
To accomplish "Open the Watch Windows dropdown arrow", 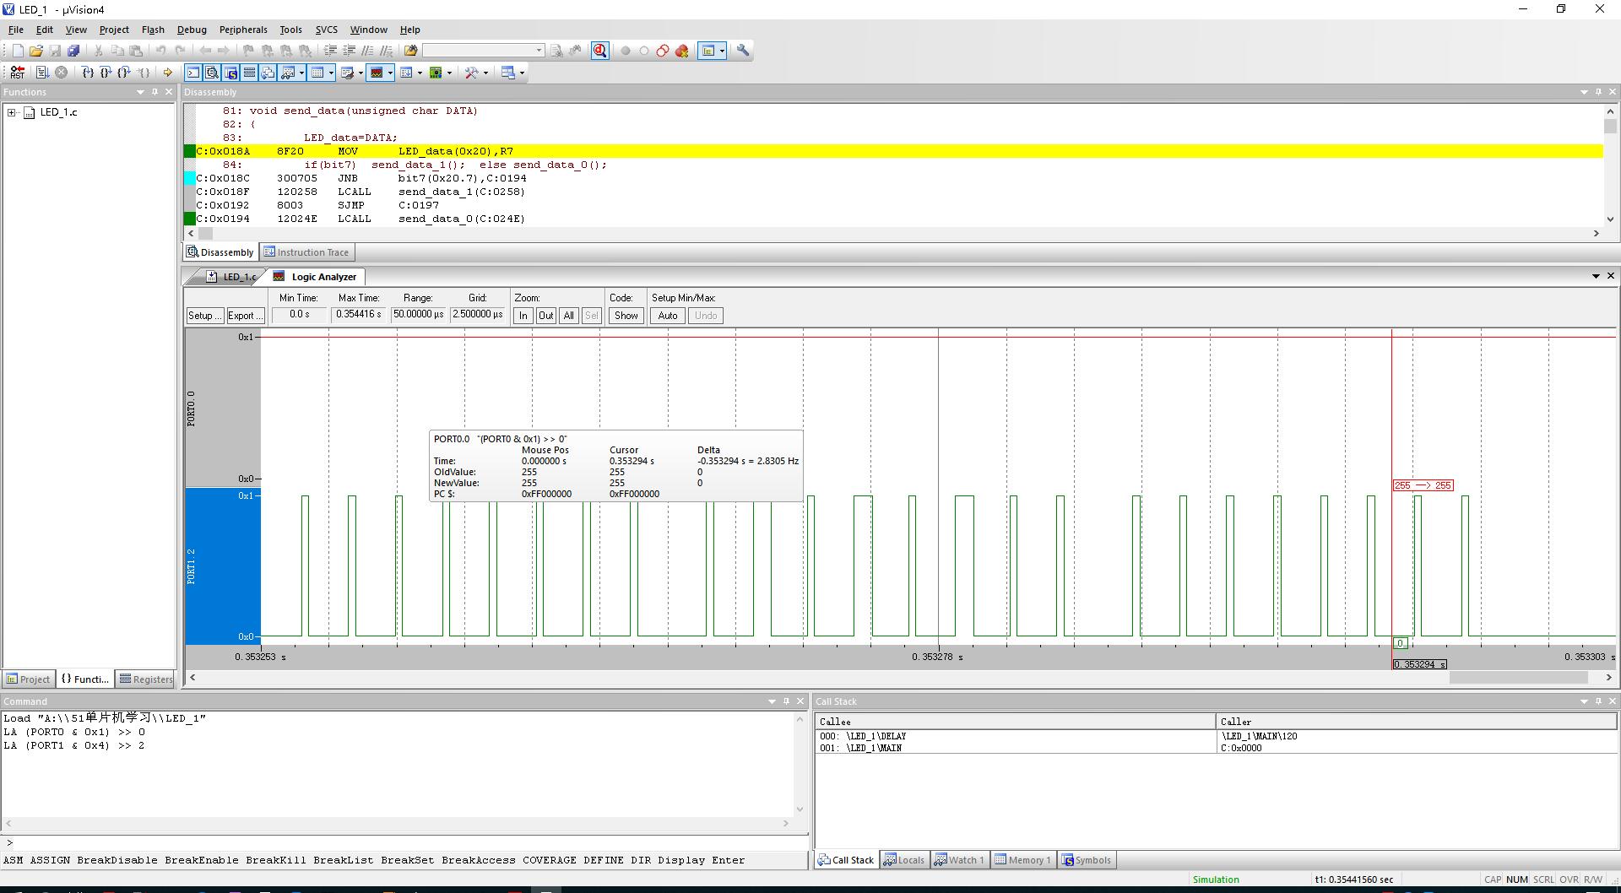I will point(301,73).
